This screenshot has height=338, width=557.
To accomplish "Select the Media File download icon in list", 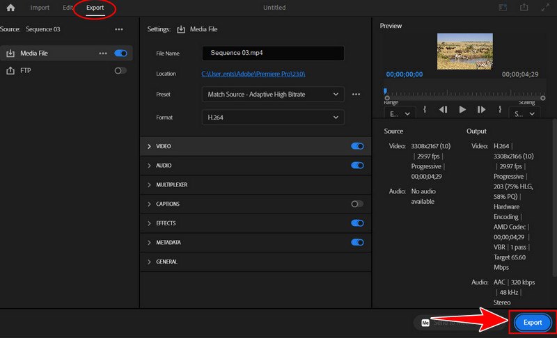I will point(10,53).
